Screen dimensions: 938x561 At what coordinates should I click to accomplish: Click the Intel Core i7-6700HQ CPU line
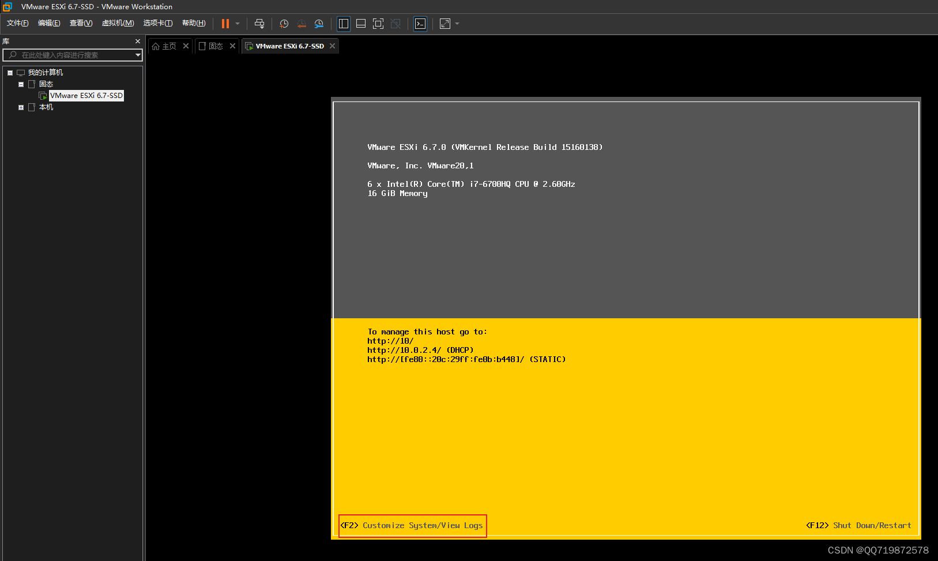pos(471,184)
